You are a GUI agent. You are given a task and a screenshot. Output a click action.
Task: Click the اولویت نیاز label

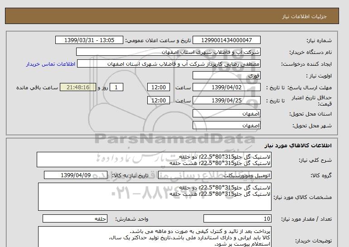pyautogui.click(x=319, y=76)
